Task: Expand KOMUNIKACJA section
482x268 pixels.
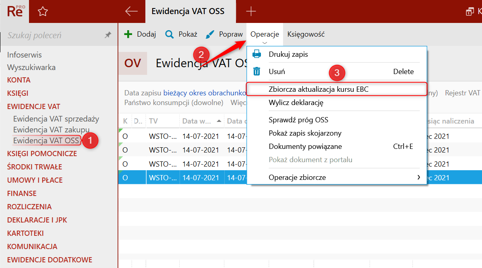Action: [32, 247]
